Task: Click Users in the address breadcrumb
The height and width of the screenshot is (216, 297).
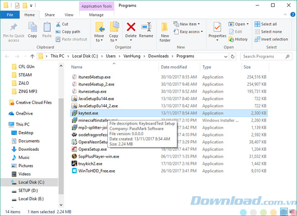Action: pos(111,56)
